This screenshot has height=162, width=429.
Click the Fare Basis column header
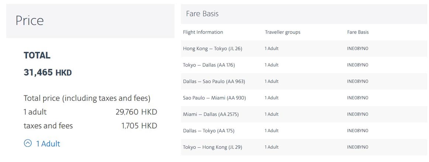point(358,32)
